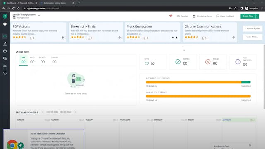Open the Test Data briefcase icon in sidebar
Image resolution: width=265 pixels, height=149 pixels.
tap(5, 51)
